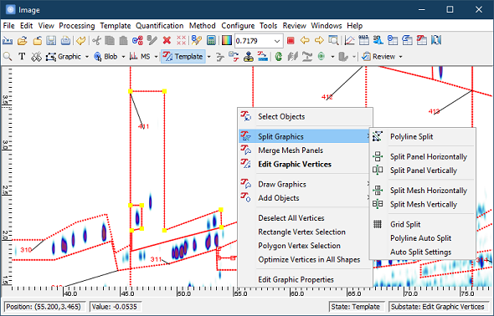Click the yellow right arrow icon
This screenshot has width=494, height=316.
[x=319, y=41]
